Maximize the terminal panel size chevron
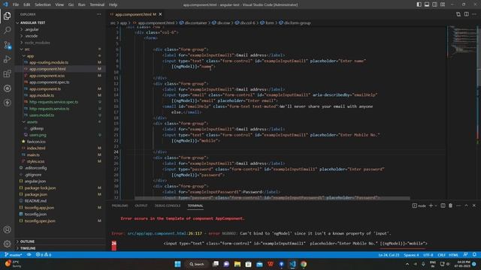481x270 pixels. 466,205
